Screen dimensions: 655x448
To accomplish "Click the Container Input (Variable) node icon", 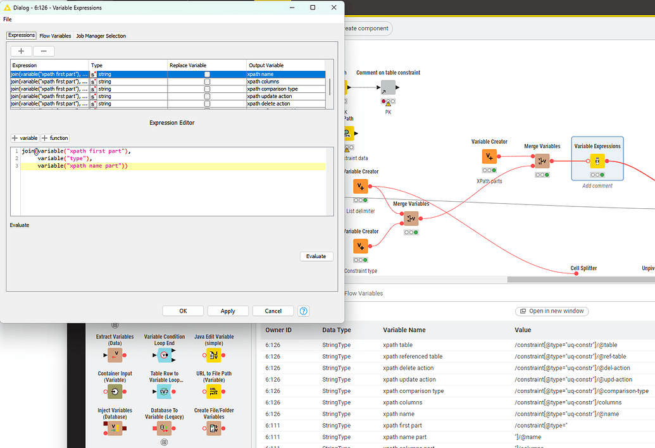I will coord(115,392).
